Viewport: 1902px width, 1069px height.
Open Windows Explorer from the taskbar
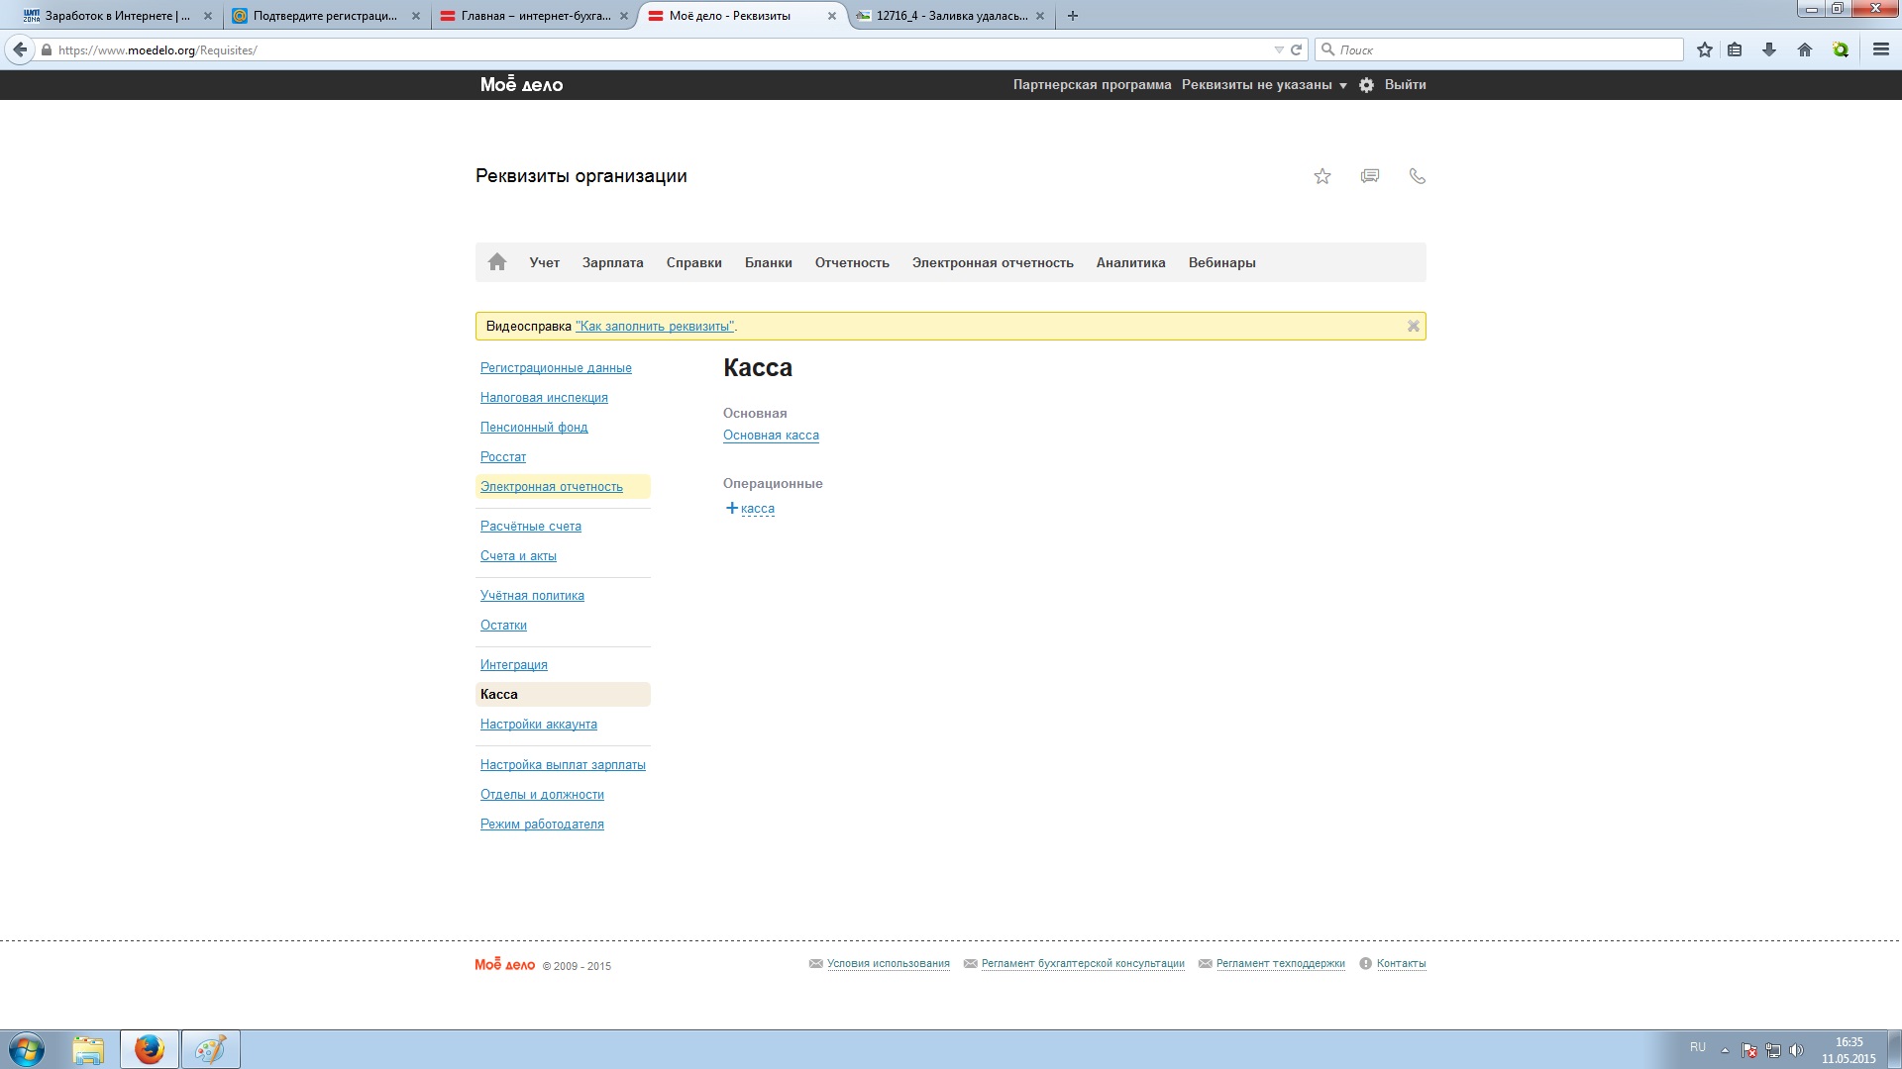point(88,1049)
